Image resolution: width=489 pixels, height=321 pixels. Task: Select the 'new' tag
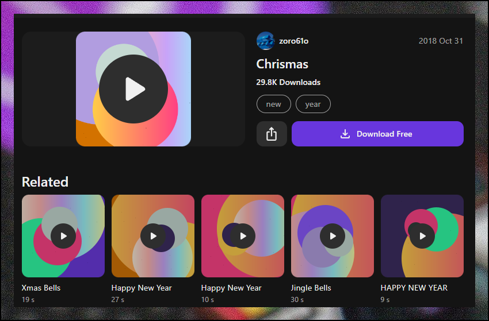pos(273,104)
